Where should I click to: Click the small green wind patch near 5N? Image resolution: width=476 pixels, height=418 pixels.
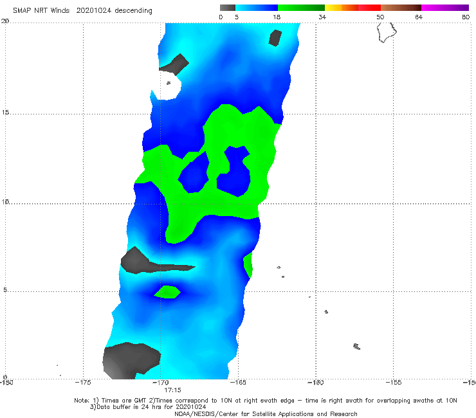click(x=167, y=292)
